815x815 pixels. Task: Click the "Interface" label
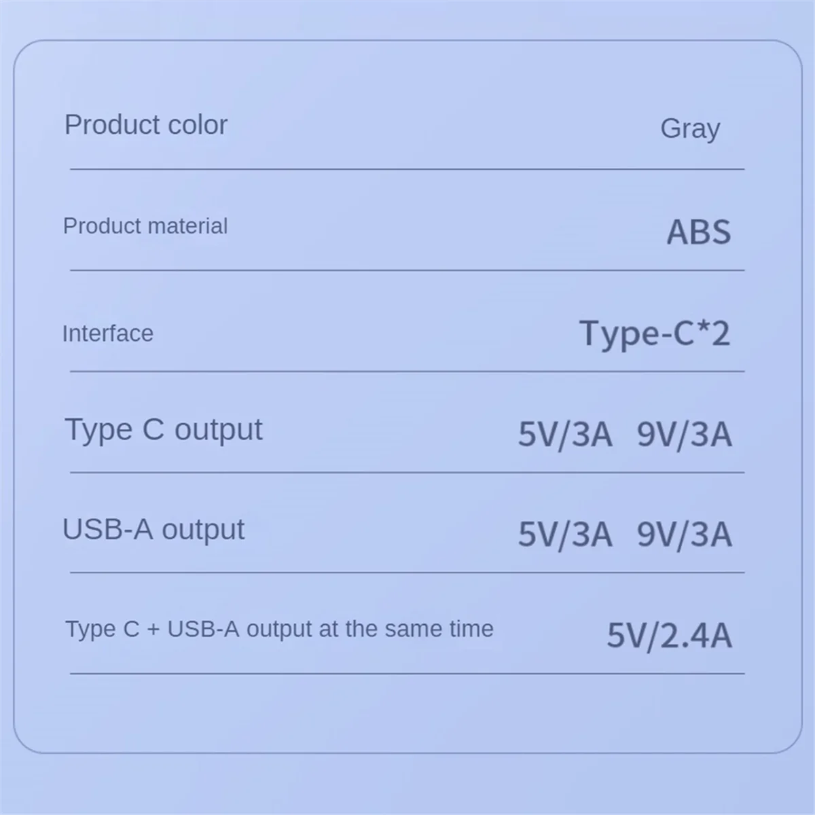[x=107, y=333]
